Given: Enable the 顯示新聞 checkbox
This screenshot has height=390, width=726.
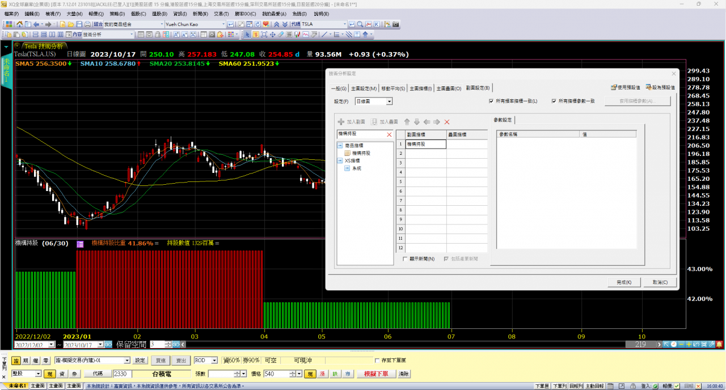Looking at the screenshot, I should [404, 259].
